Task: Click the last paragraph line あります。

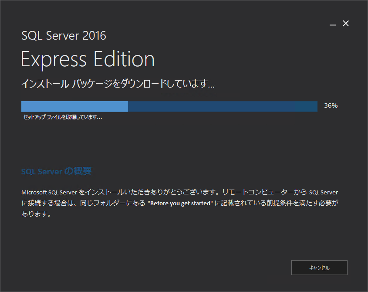Action: coord(34,214)
